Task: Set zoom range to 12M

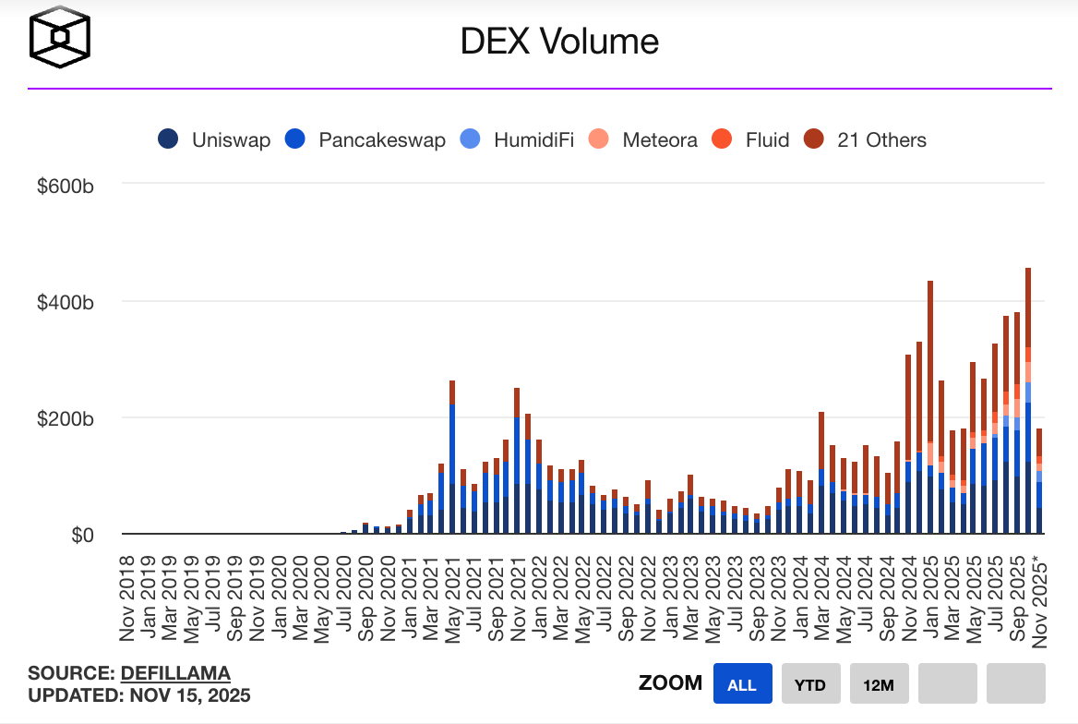Action: (x=879, y=684)
